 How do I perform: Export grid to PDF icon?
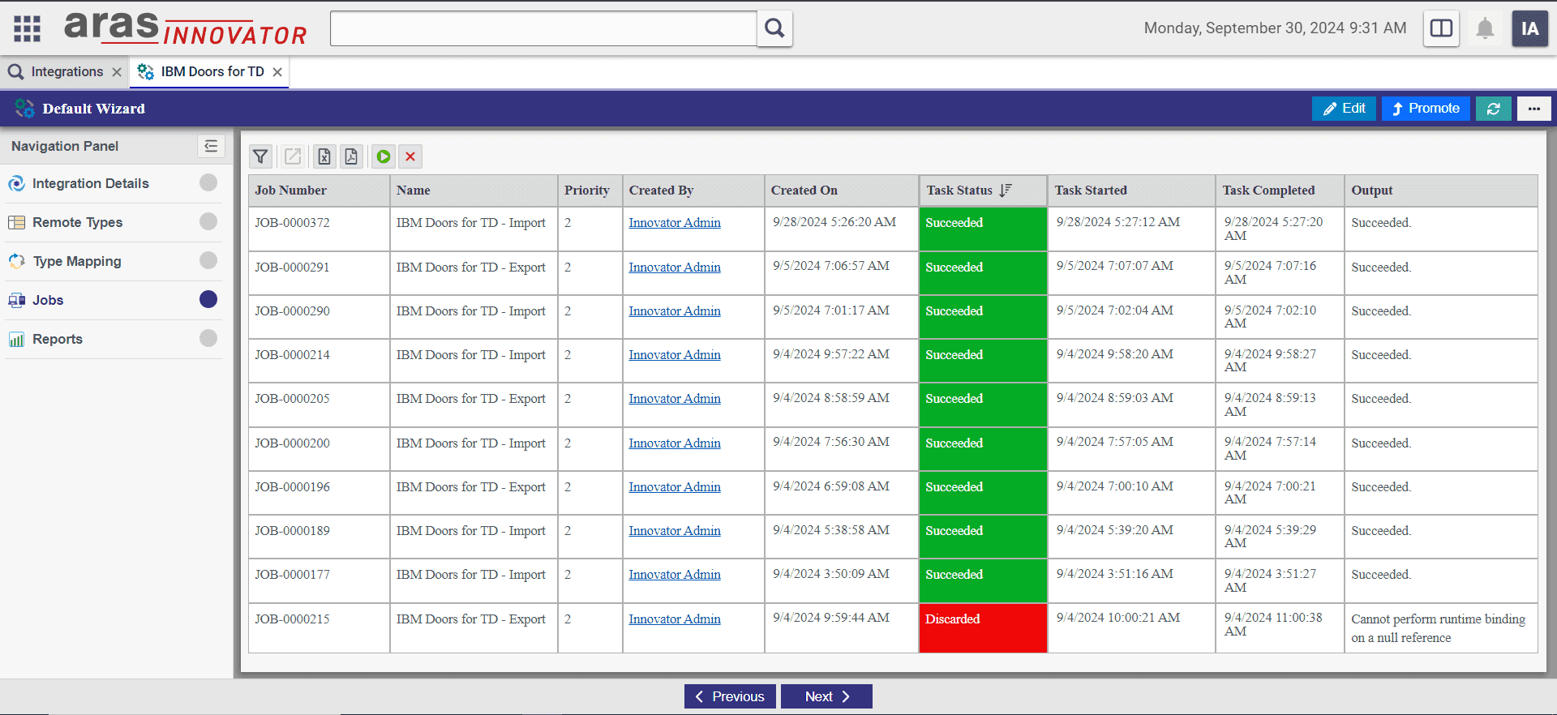click(351, 156)
